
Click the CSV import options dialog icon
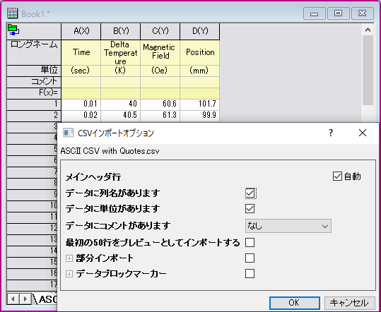click(68, 133)
